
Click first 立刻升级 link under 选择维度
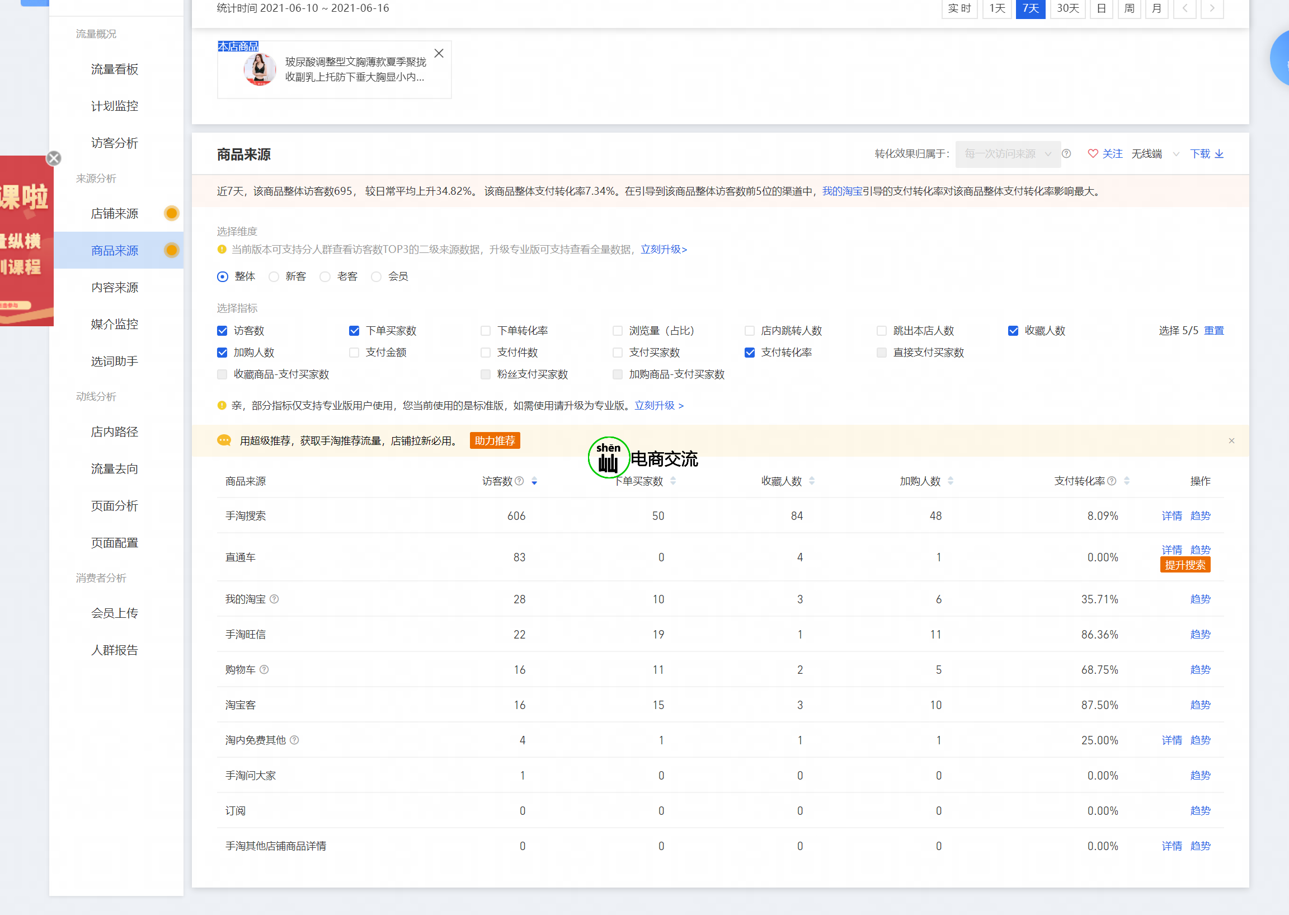(x=664, y=250)
